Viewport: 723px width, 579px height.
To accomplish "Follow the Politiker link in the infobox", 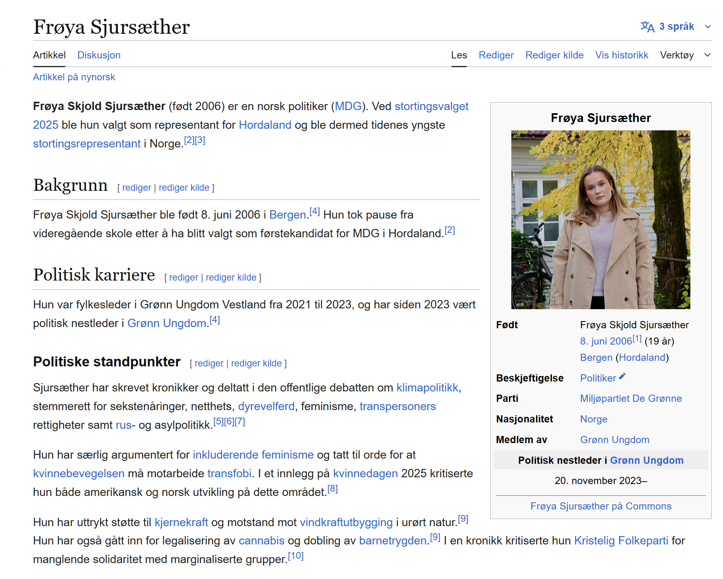I will click(598, 378).
